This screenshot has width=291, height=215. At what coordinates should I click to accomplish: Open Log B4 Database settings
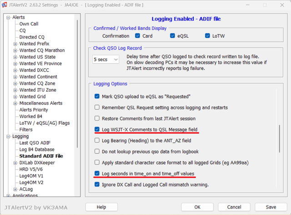(37, 149)
